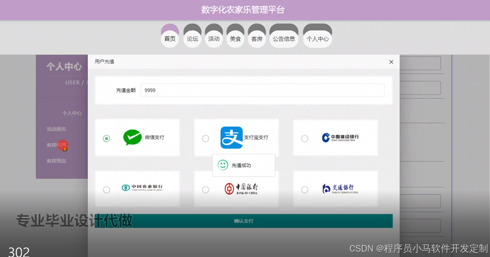
Task: Choose Agricultural Bank of China radio button
Action: pos(107,190)
